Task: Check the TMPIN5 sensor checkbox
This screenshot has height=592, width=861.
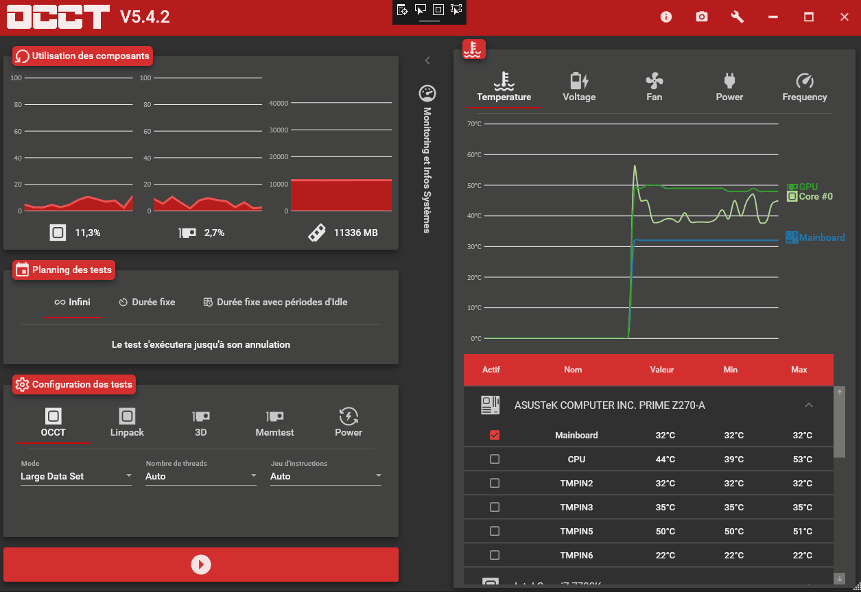Action: click(x=495, y=532)
